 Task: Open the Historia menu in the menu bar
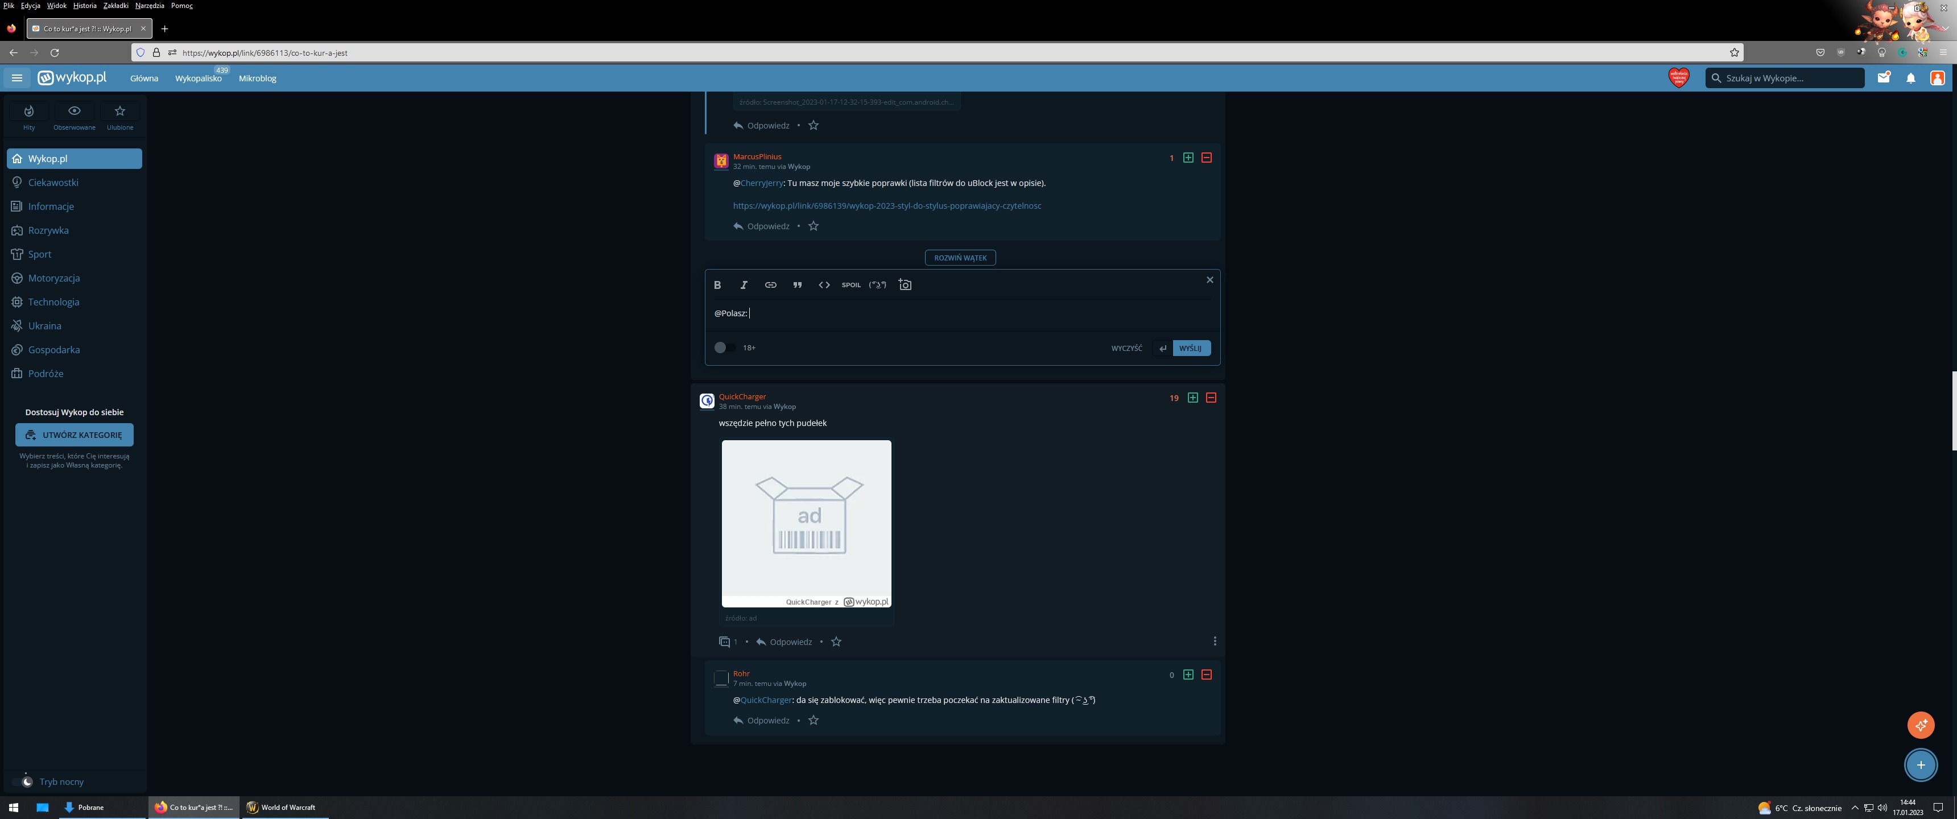click(x=84, y=5)
